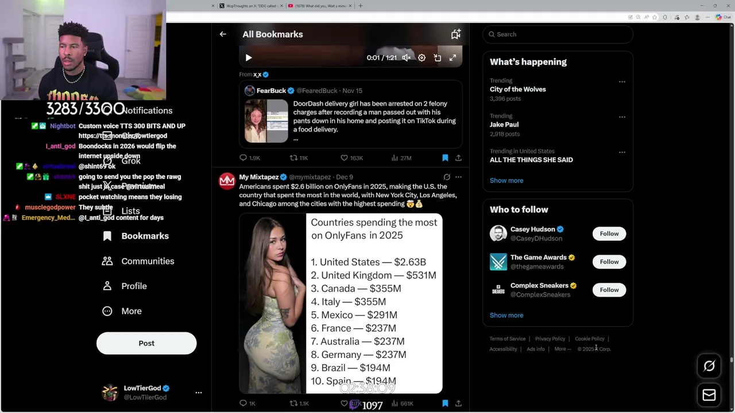Remove the bookmark on the DoorDash post
Viewport: 735px width, 413px height.
coord(445,158)
